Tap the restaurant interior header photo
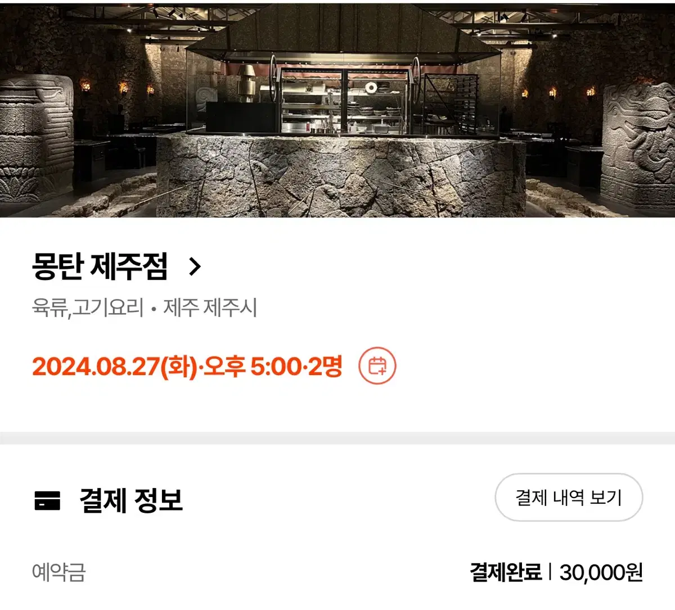Image resolution: width=675 pixels, height=610 pixels. tap(337, 109)
